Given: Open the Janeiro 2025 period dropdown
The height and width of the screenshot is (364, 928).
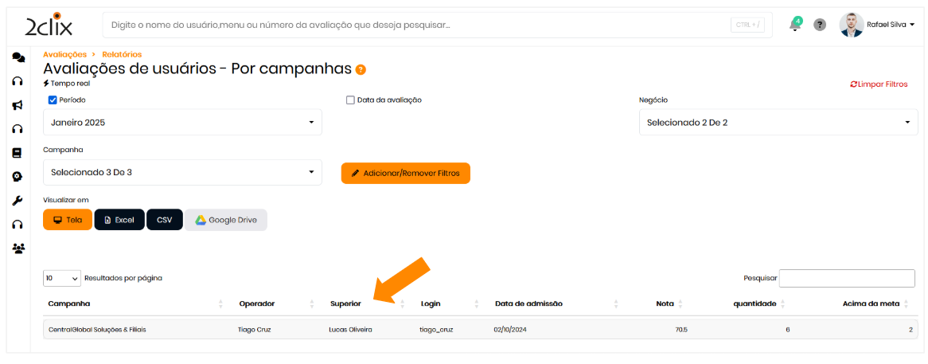Looking at the screenshot, I should click(182, 123).
